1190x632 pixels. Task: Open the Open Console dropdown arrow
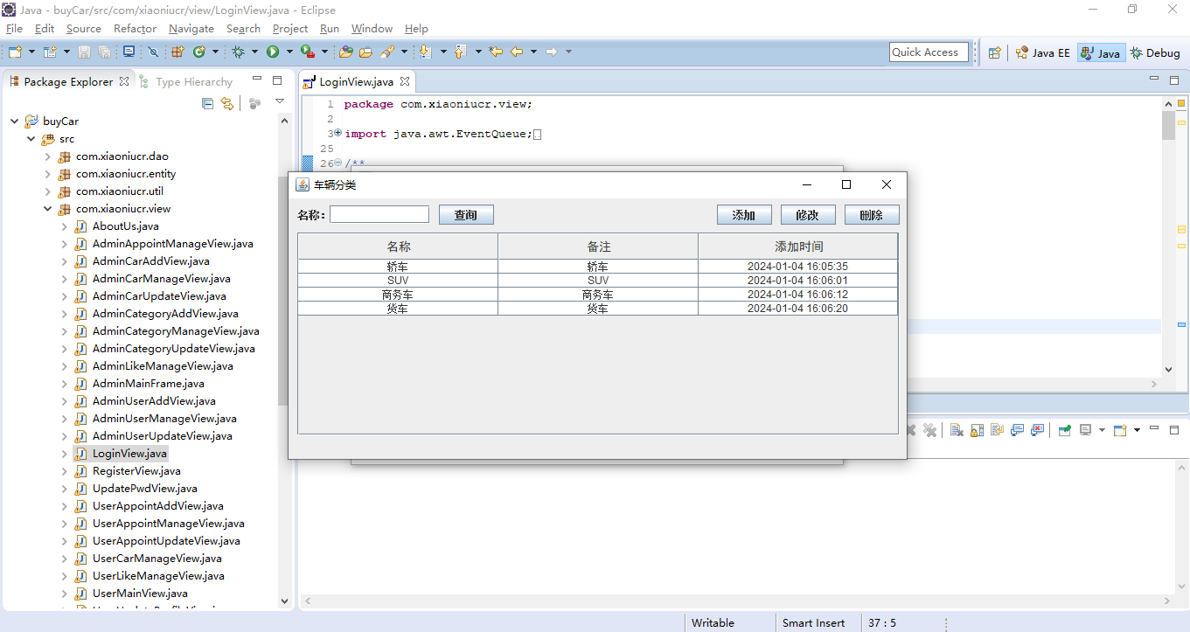(1137, 430)
